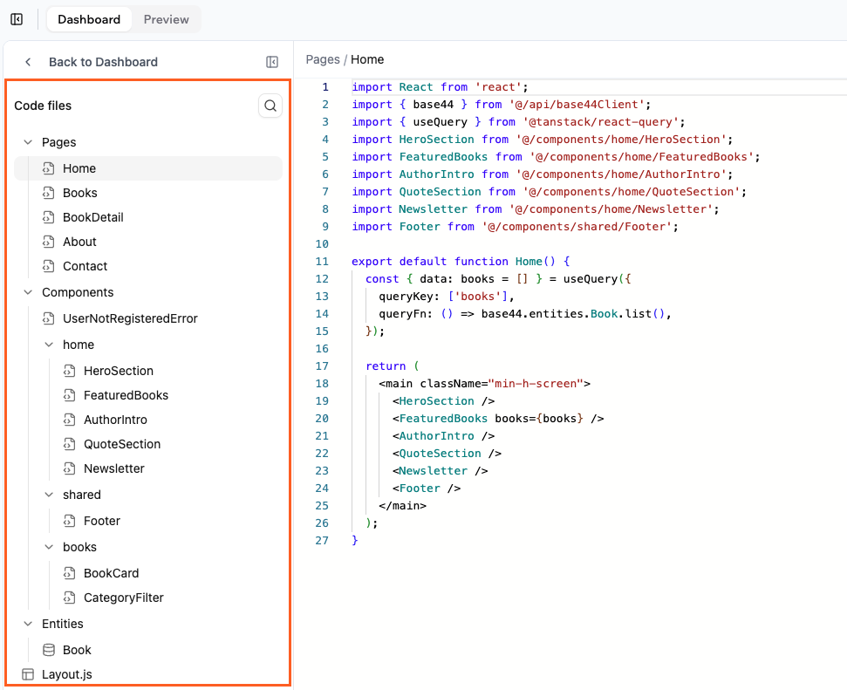The height and width of the screenshot is (690, 847).
Task: Click the file icon next to Newsletter component
Action: tap(70, 468)
